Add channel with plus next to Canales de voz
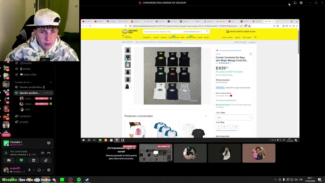 tap(51, 82)
